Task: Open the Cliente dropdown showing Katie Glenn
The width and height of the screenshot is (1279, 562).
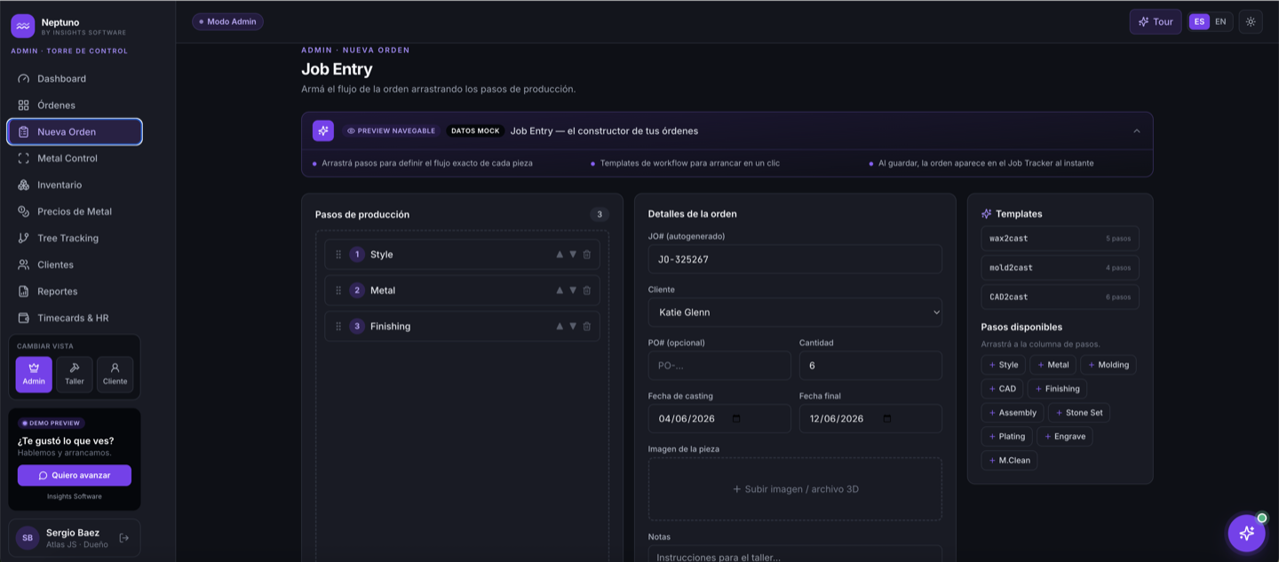Action: pos(795,313)
